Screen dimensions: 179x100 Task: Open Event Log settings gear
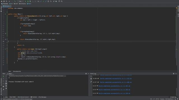173,74
